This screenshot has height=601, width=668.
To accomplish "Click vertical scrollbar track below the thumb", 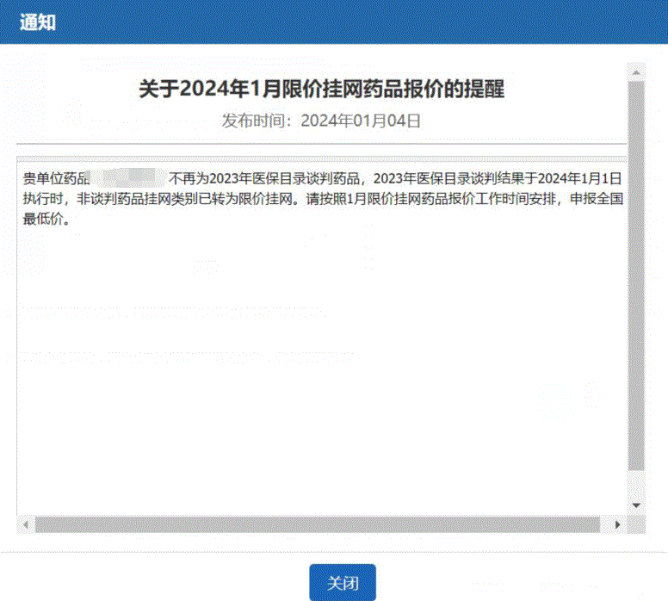I will 636,484.
